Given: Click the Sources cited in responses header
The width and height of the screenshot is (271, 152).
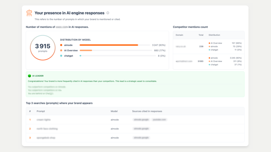Looking at the screenshot, I should pos(147,111).
